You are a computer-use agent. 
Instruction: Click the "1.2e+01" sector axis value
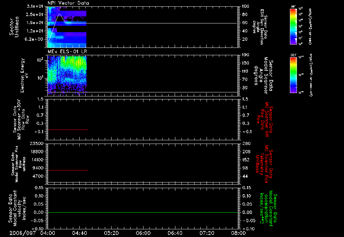click(x=35, y=31)
